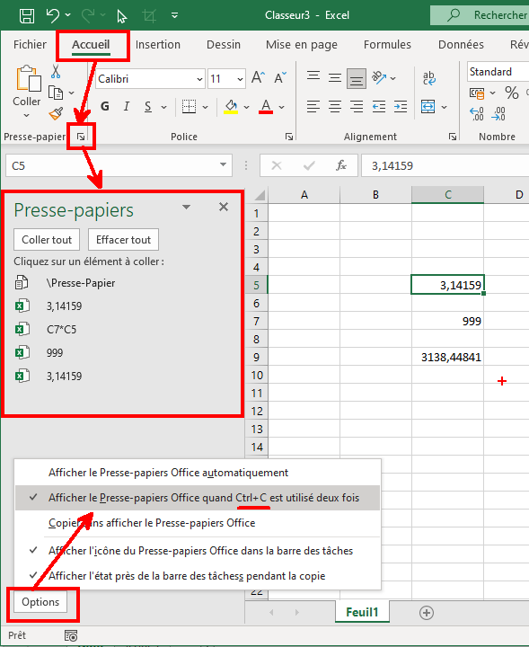Toggle underline S formatting
529x647 pixels.
click(148, 107)
